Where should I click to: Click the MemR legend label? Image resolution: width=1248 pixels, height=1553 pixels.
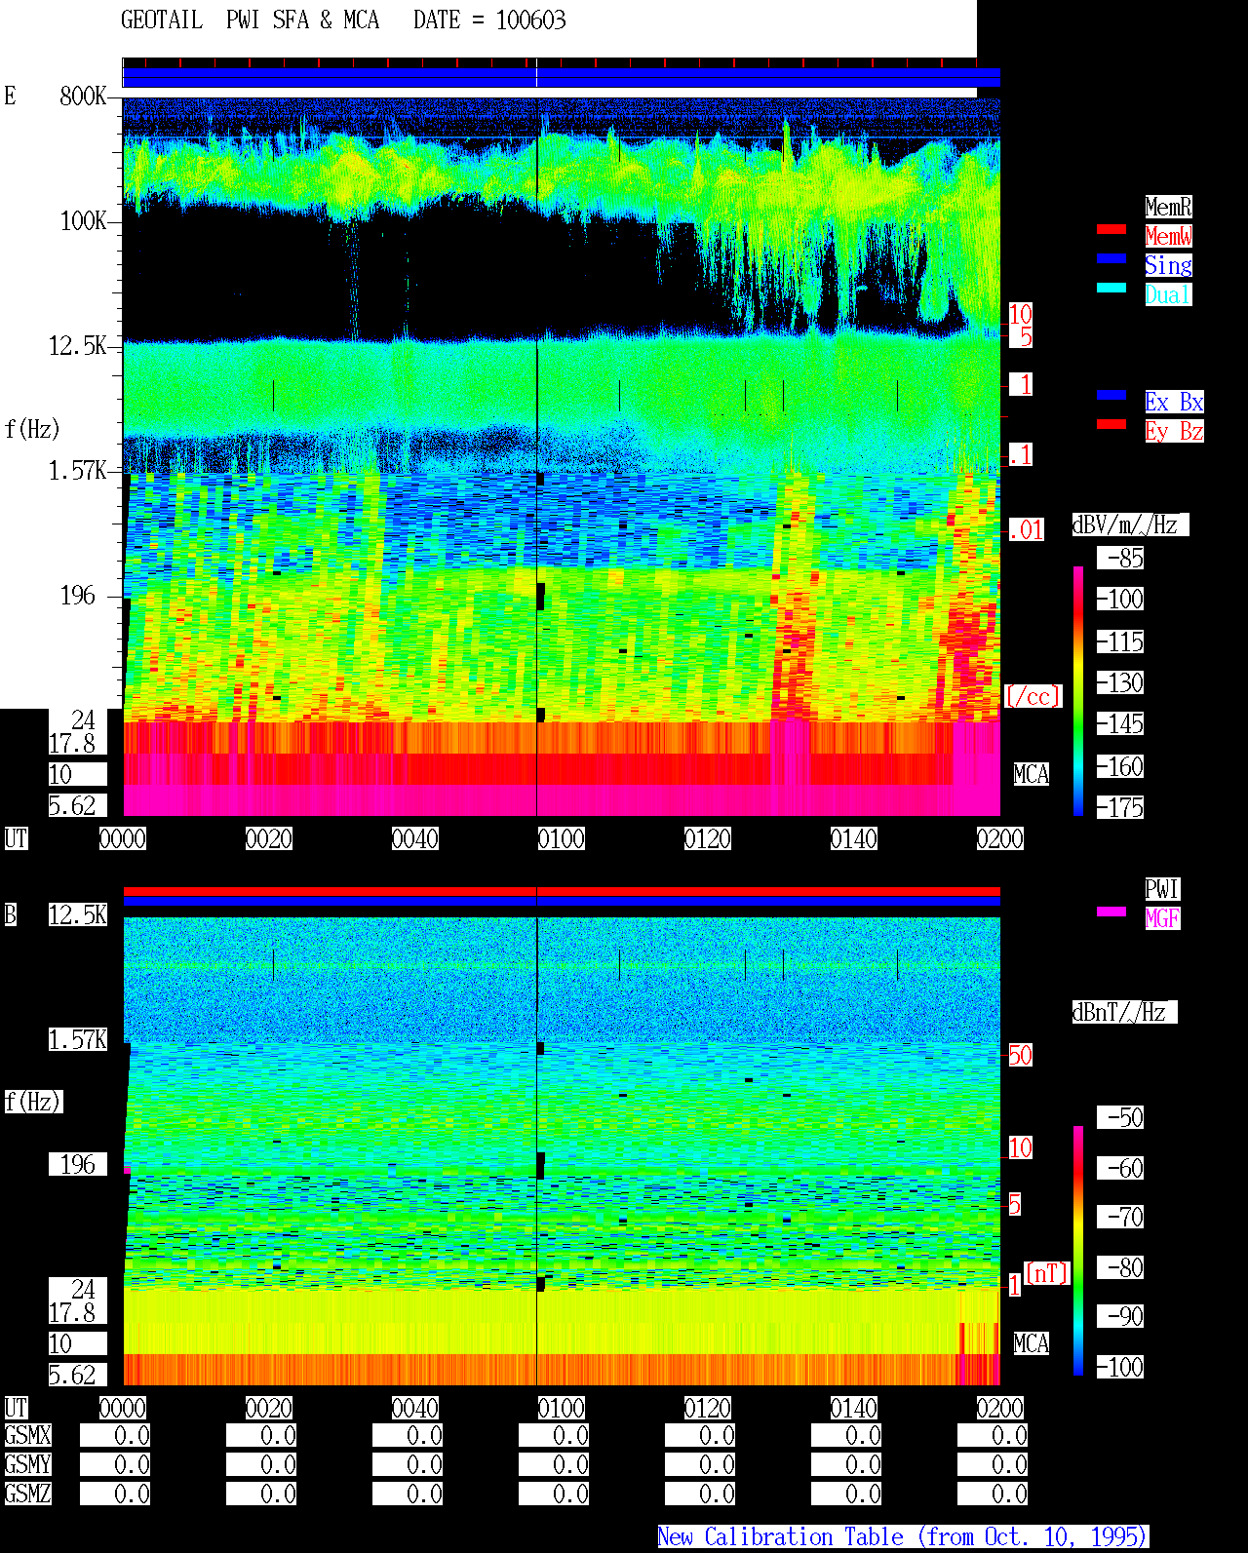(x=1168, y=207)
